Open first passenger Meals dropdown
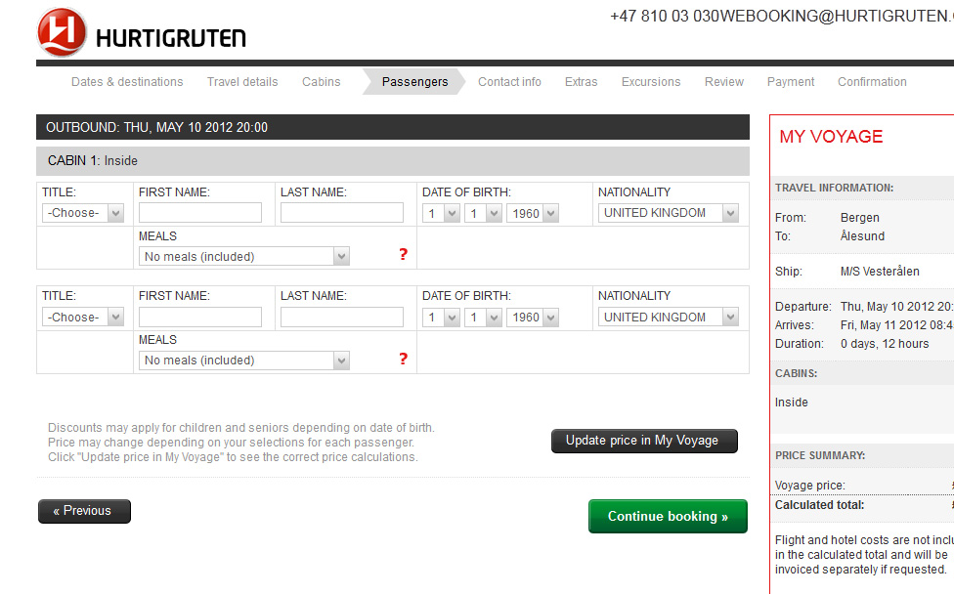This screenshot has width=954, height=594. point(244,256)
